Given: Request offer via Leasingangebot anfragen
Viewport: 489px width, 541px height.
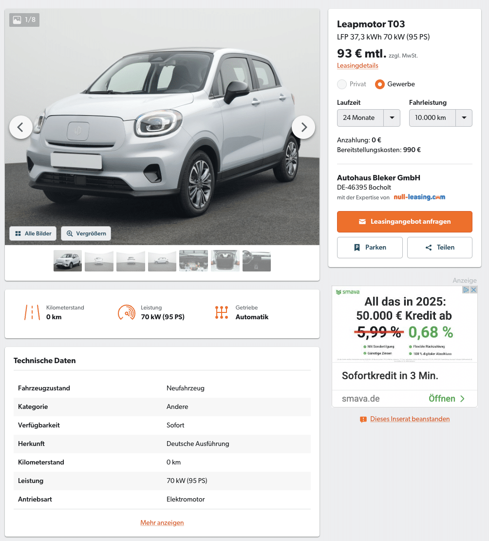Looking at the screenshot, I should 405,221.
